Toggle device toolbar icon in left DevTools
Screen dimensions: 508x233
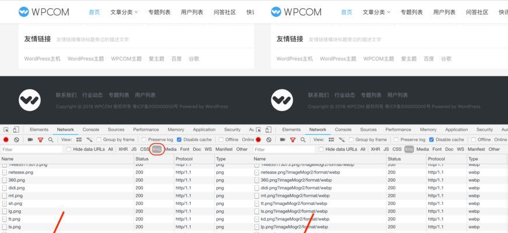pos(16,130)
